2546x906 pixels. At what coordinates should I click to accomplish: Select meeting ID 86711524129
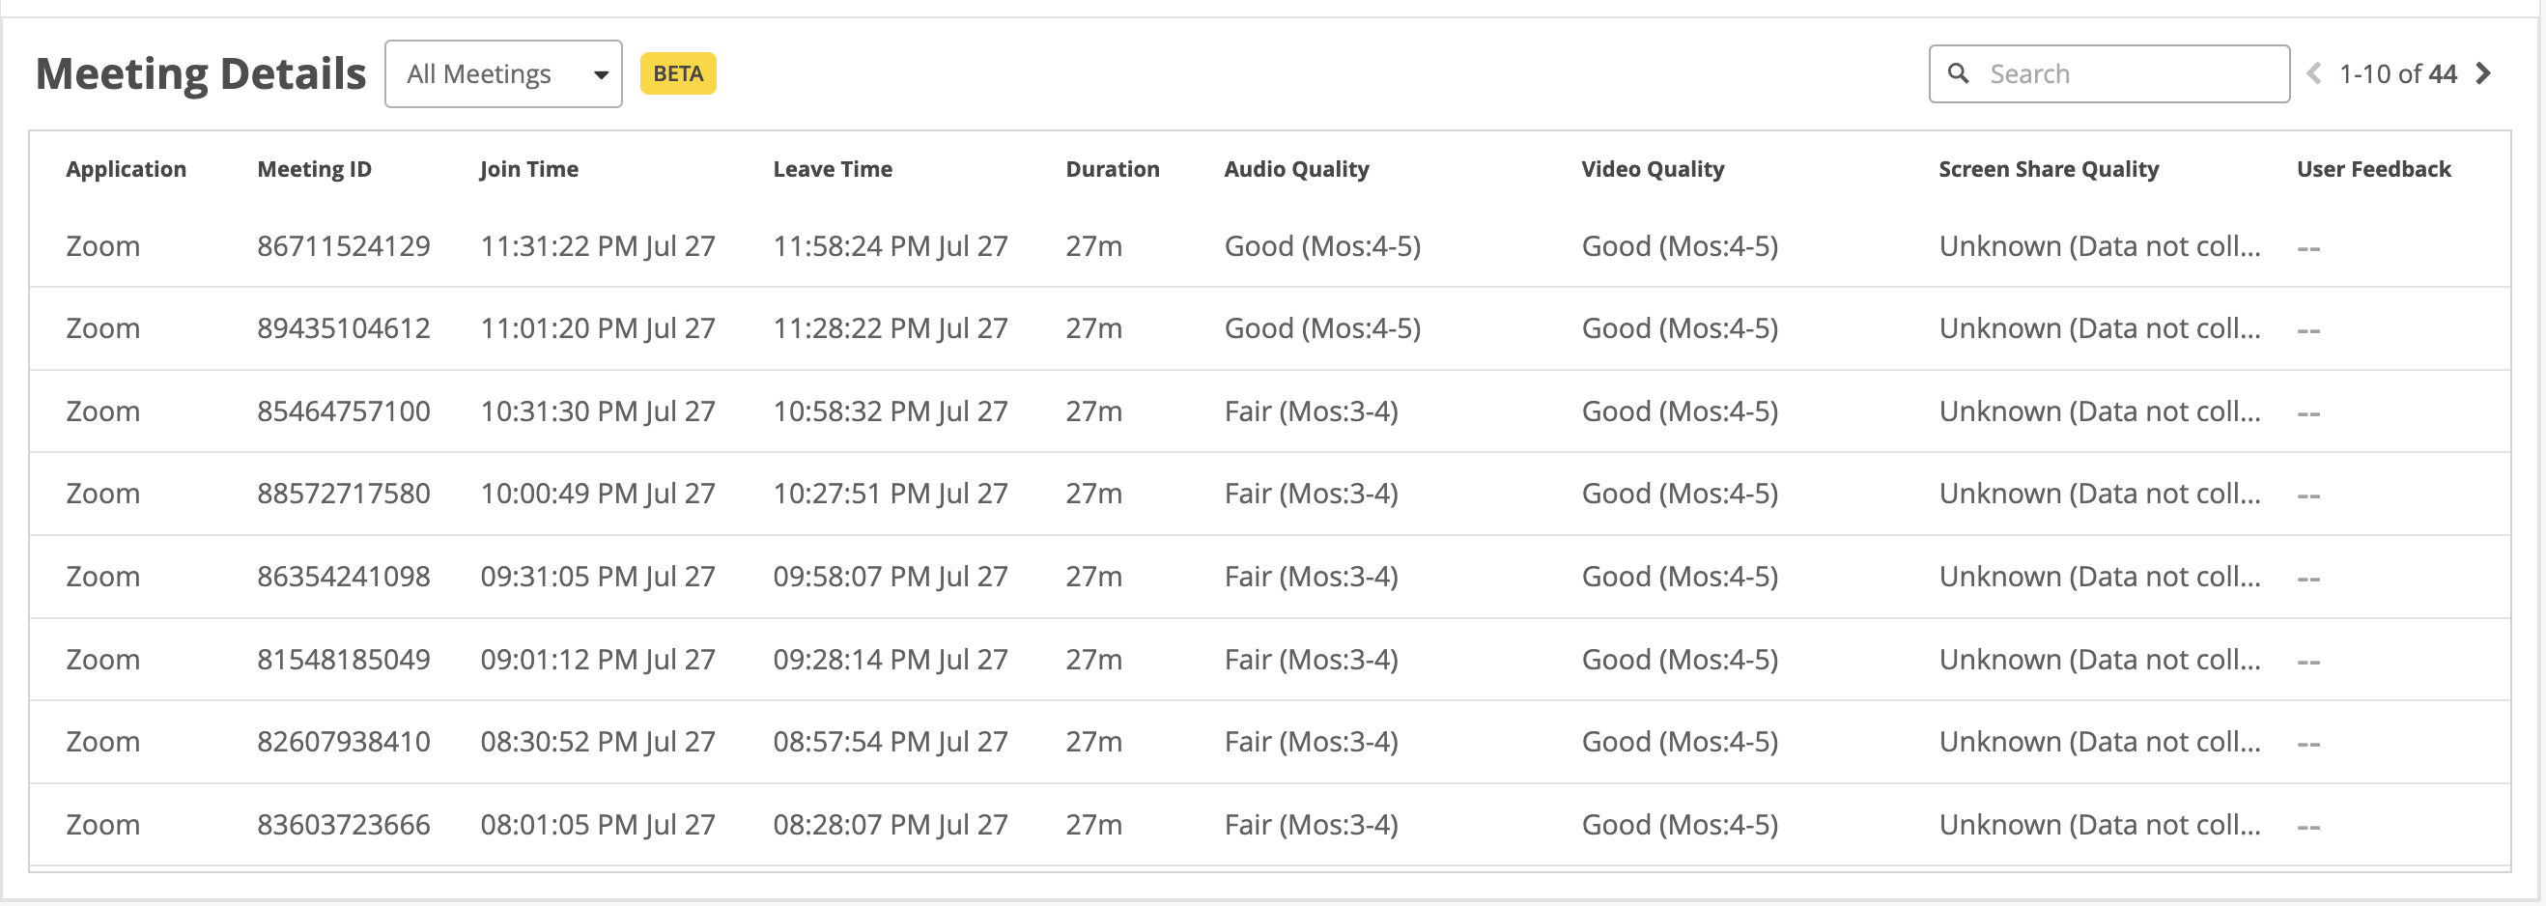[343, 246]
